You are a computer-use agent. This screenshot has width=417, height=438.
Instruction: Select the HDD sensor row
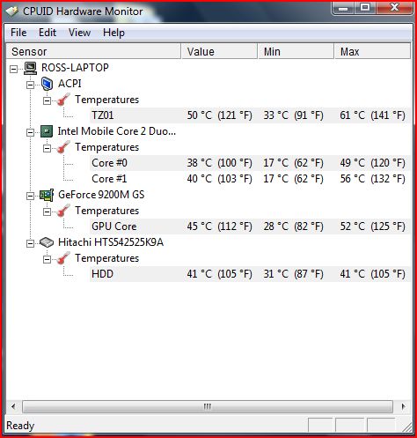tap(249, 274)
